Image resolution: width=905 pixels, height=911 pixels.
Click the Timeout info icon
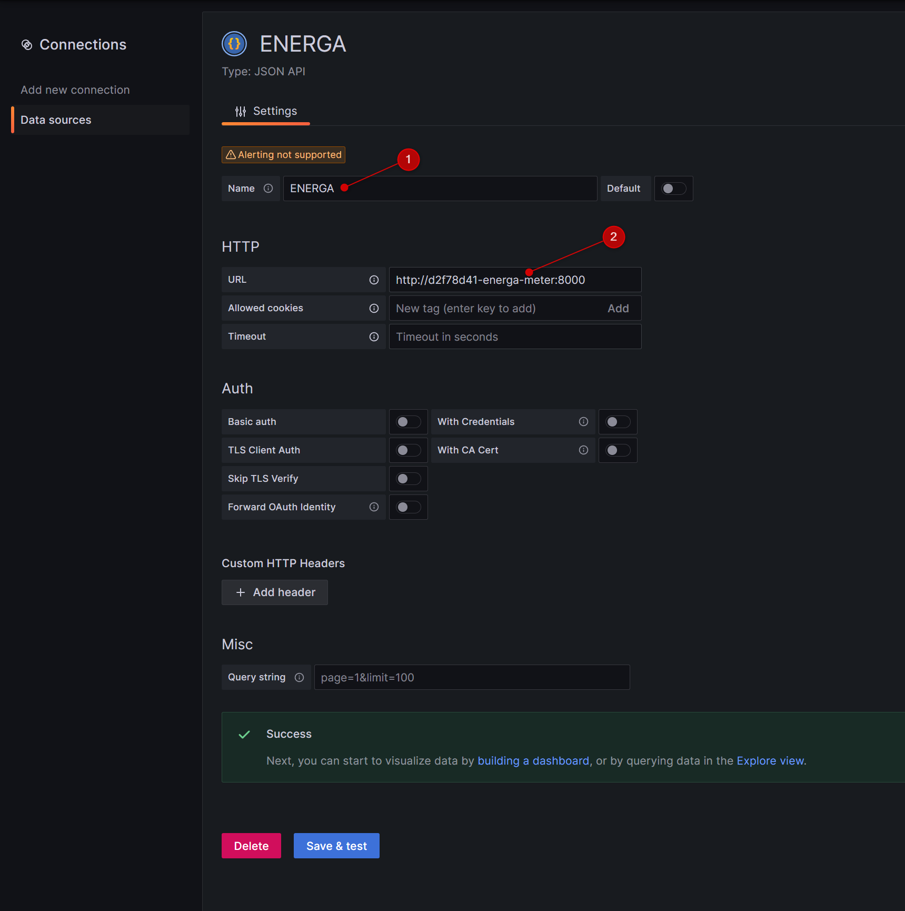(x=374, y=336)
